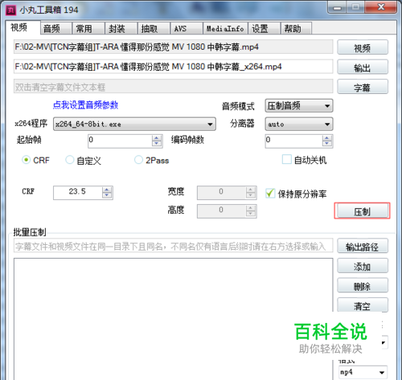The height and width of the screenshot is (380, 402).
Task: Select the 自定义 radio button
Action: [70, 160]
